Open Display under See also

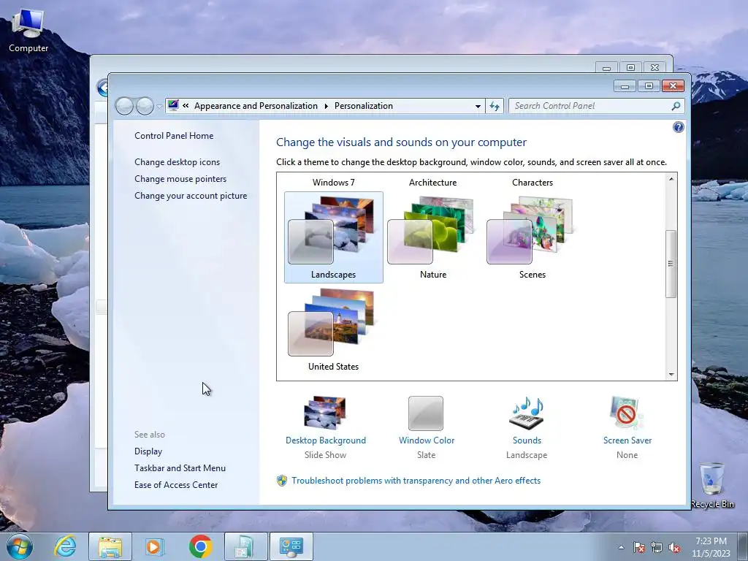148,451
